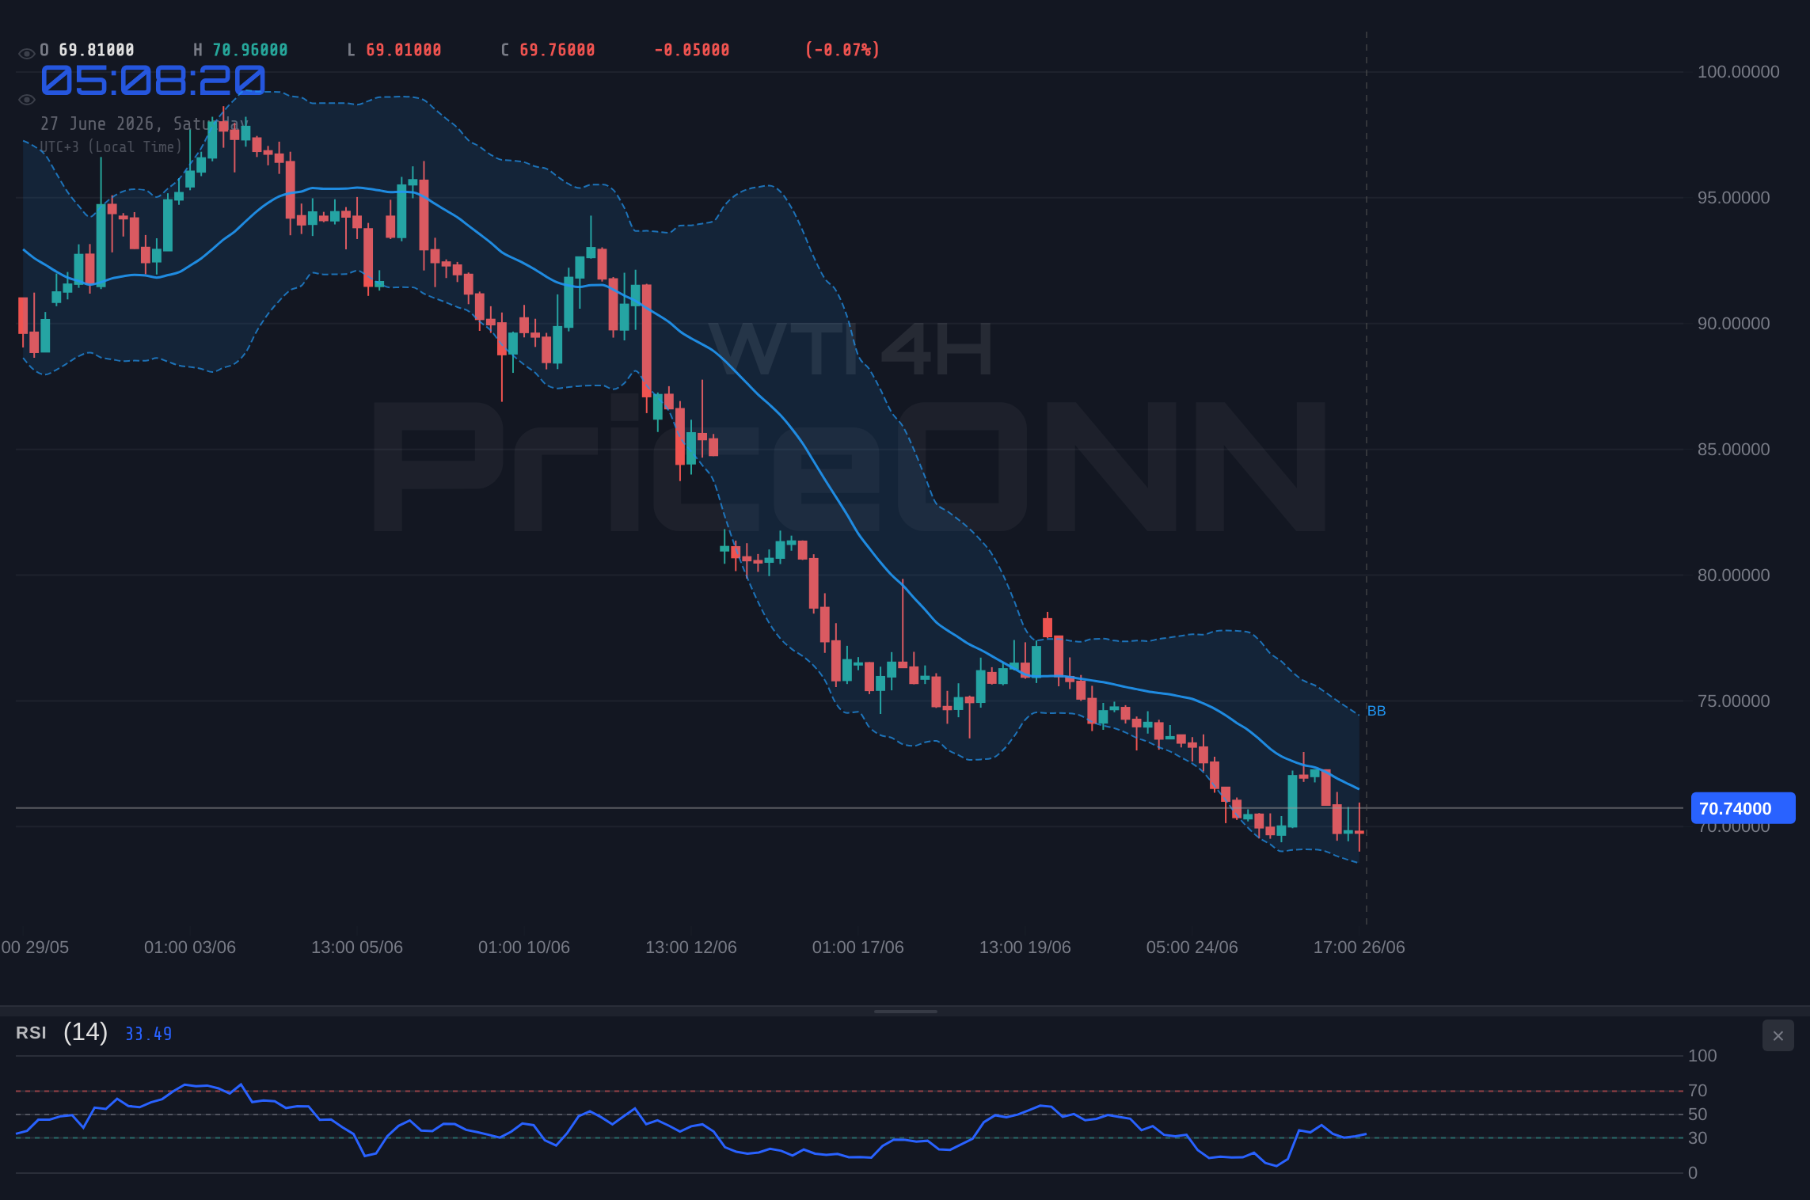Viewport: 1810px width, 1200px height.
Task: Select the BB indicator label
Action: [1376, 711]
